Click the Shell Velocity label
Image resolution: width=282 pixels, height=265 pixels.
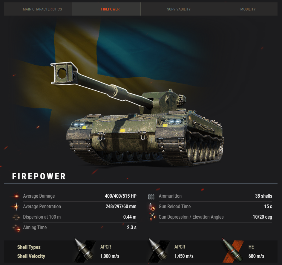point(31,256)
